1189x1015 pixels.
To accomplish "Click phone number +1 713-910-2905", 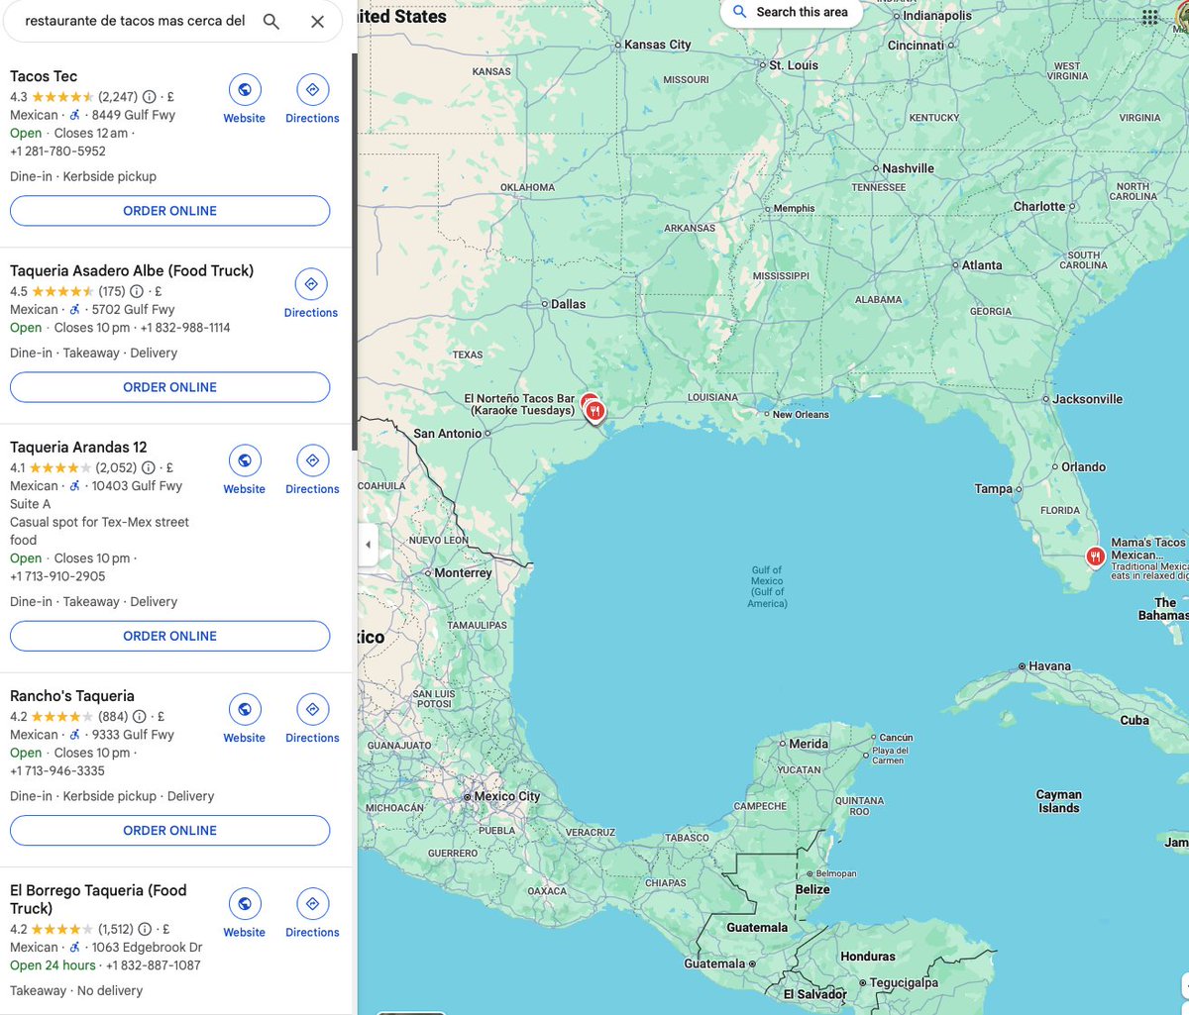I will pos(57,576).
